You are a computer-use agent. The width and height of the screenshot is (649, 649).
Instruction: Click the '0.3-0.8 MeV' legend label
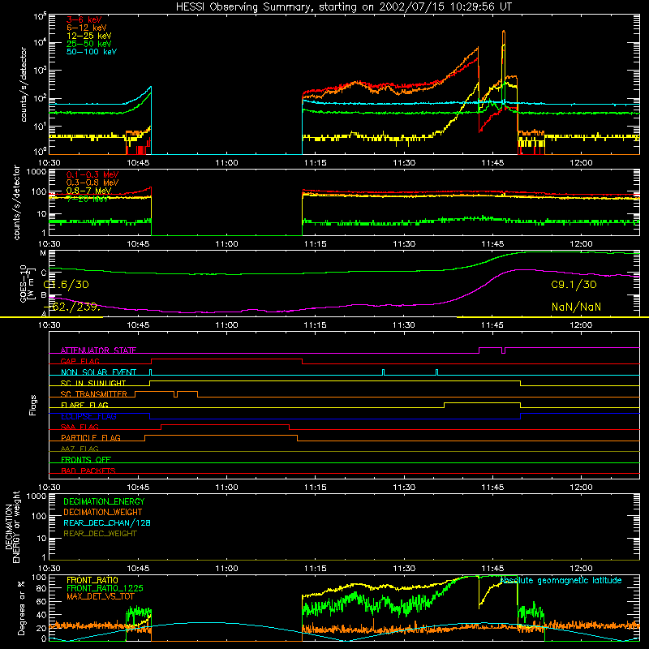92,183
